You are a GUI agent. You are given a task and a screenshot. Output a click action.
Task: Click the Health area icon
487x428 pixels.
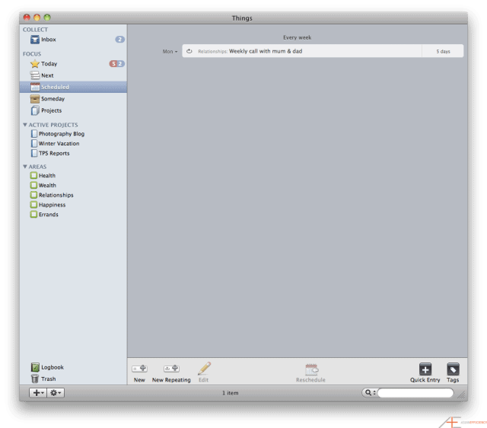coord(33,176)
